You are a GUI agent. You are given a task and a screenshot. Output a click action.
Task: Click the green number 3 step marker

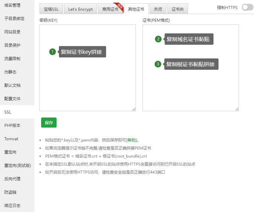pos(158,64)
